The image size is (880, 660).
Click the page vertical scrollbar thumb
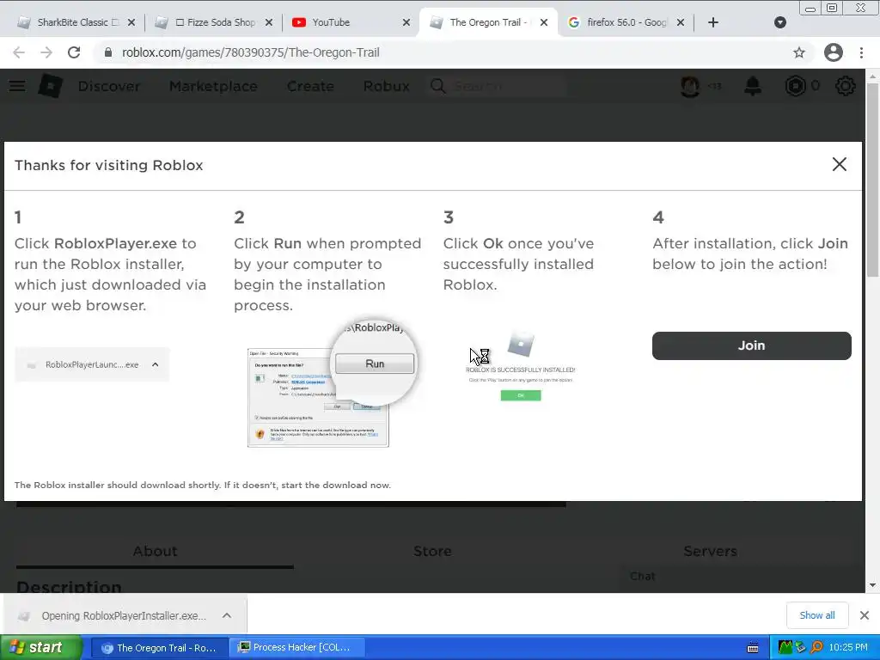click(x=873, y=180)
